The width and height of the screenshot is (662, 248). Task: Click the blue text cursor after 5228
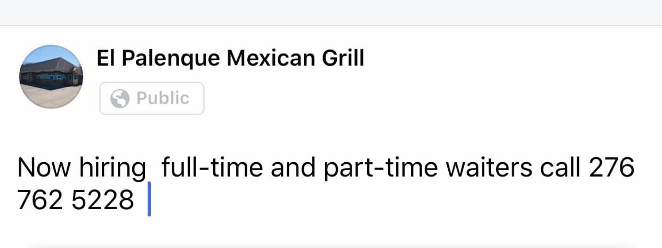(x=149, y=201)
